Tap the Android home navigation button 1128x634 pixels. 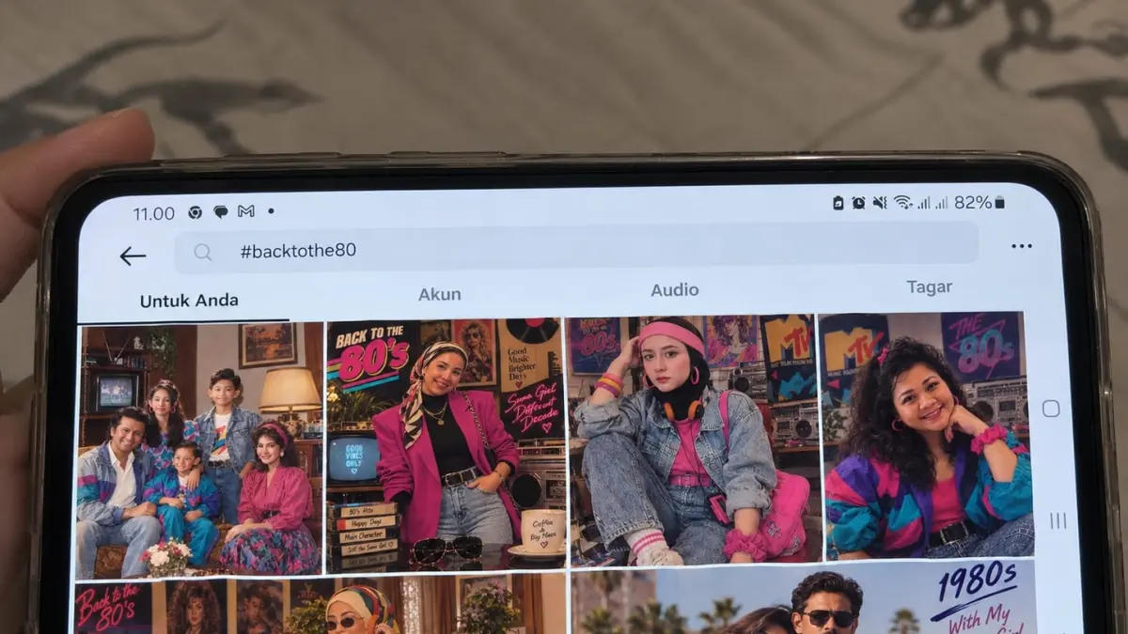(1051, 409)
